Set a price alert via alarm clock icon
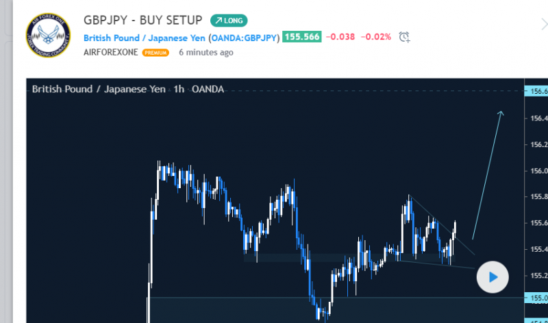548x323 pixels. coord(404,37)
